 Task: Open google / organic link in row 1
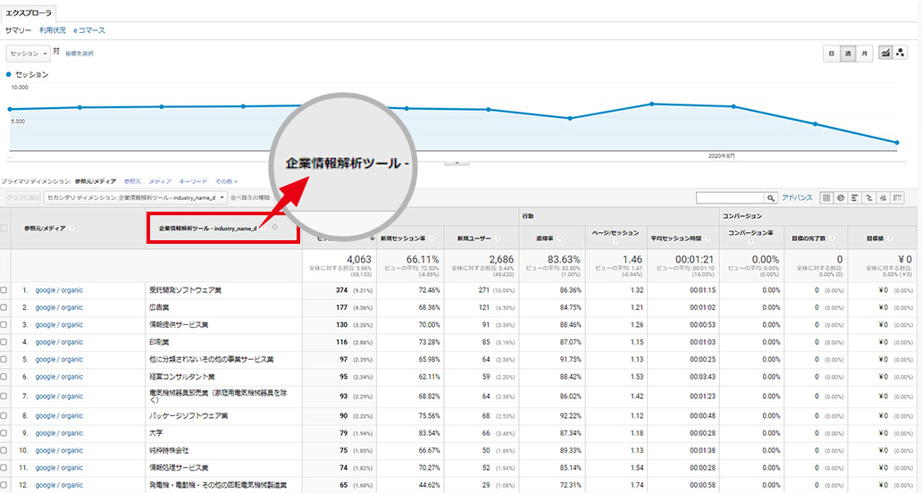pos(59,290)
